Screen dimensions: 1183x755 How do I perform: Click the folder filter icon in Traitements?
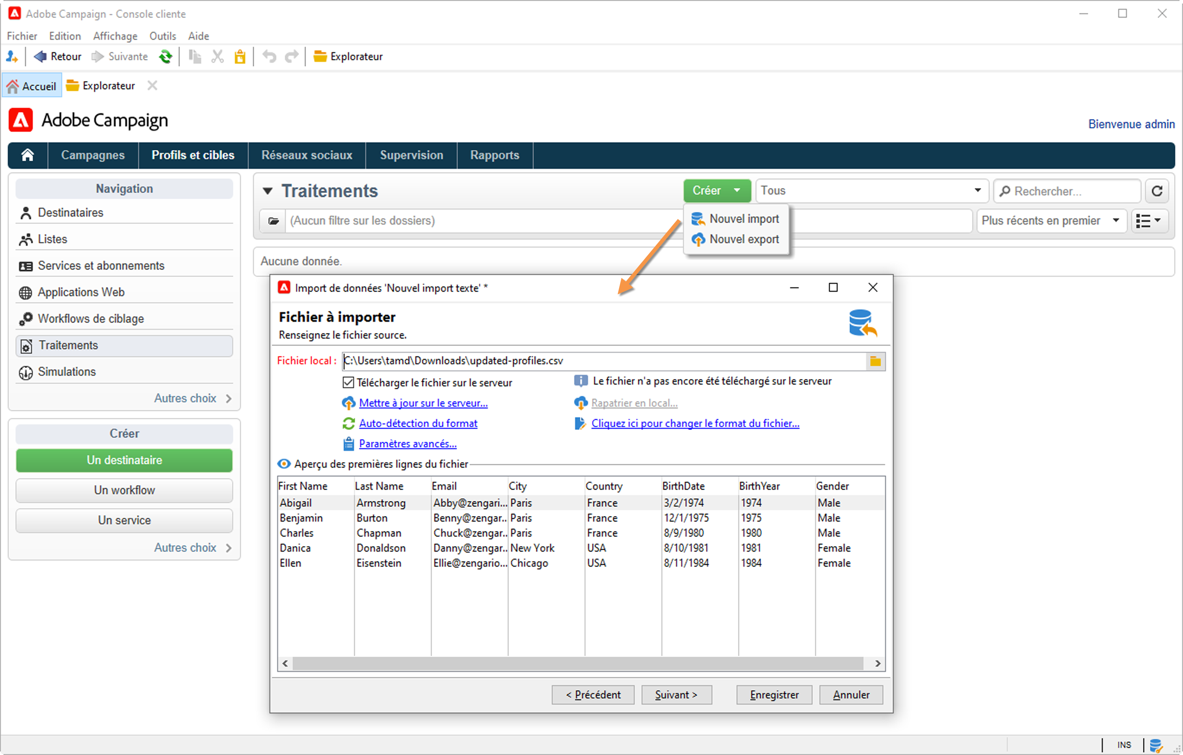[273, 221]
